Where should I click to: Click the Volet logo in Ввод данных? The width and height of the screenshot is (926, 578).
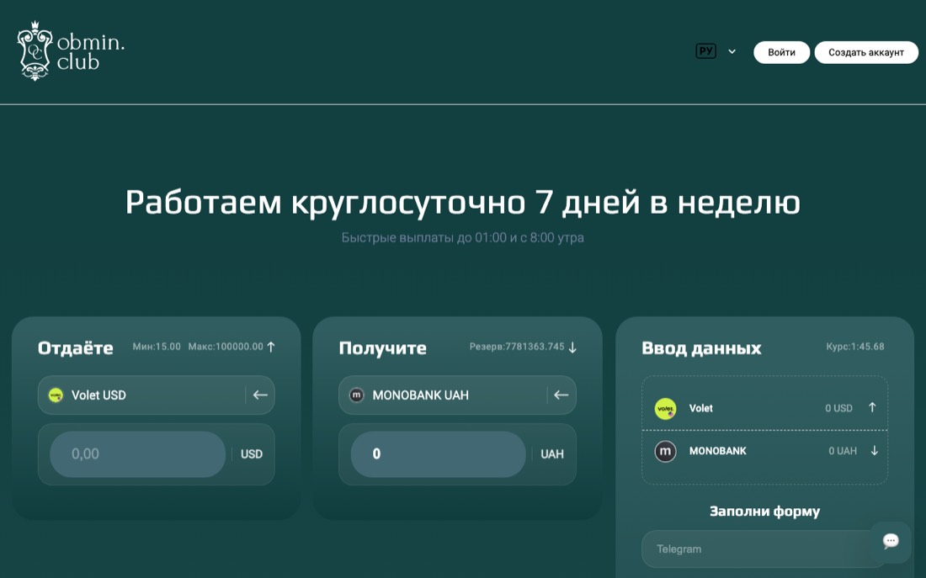point(666,409)
